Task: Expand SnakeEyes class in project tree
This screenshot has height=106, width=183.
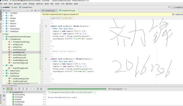Action: point(3,31)
